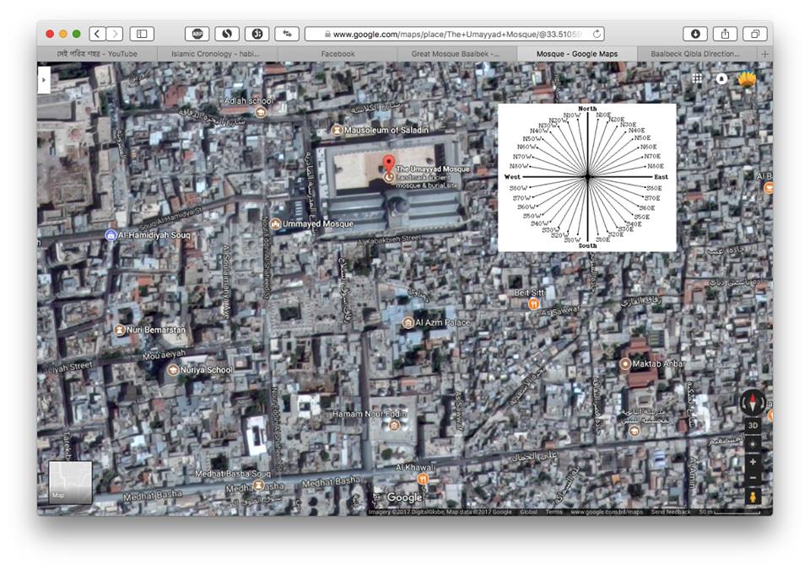Switch to the Great Mosque Baalbek tab
This screenshot has height=569, width=810.
click(456, 54)
